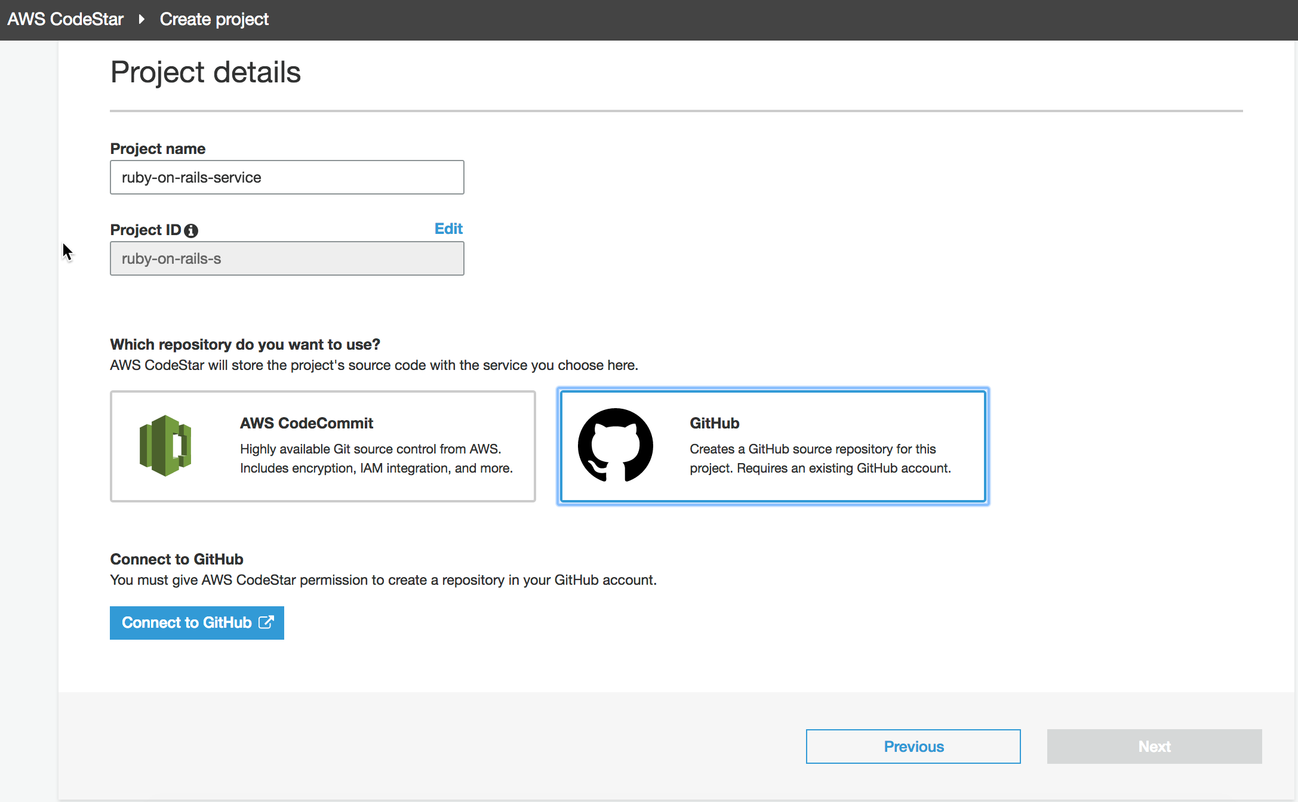Click the Create project breadcrumb item

(x=214, y=19)
